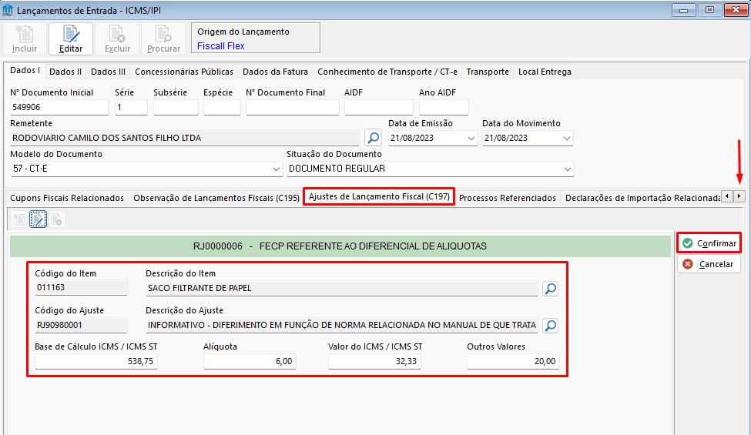The width and height of the screenshot is (751, 435).
Task: Open item lookup magnifier beside SACO FILTRANTE
Action: point(551,288)
